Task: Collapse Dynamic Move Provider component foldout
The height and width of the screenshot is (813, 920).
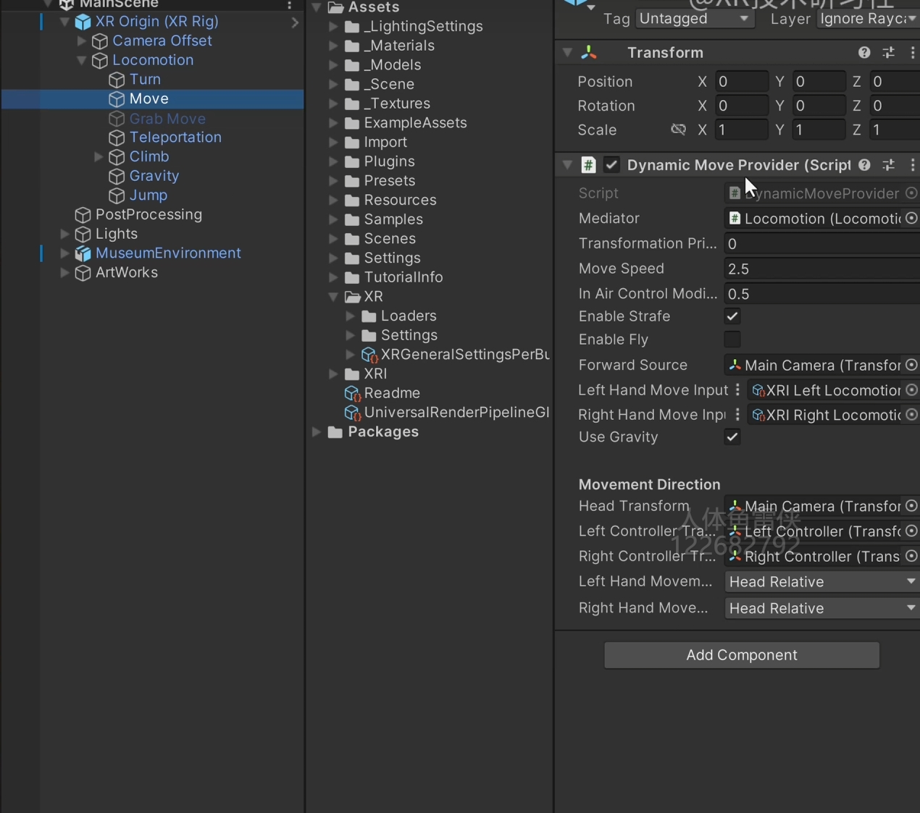Action: click(567, 164)
